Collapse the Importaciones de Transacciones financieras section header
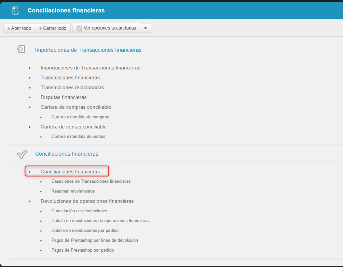 pos(88,50)
